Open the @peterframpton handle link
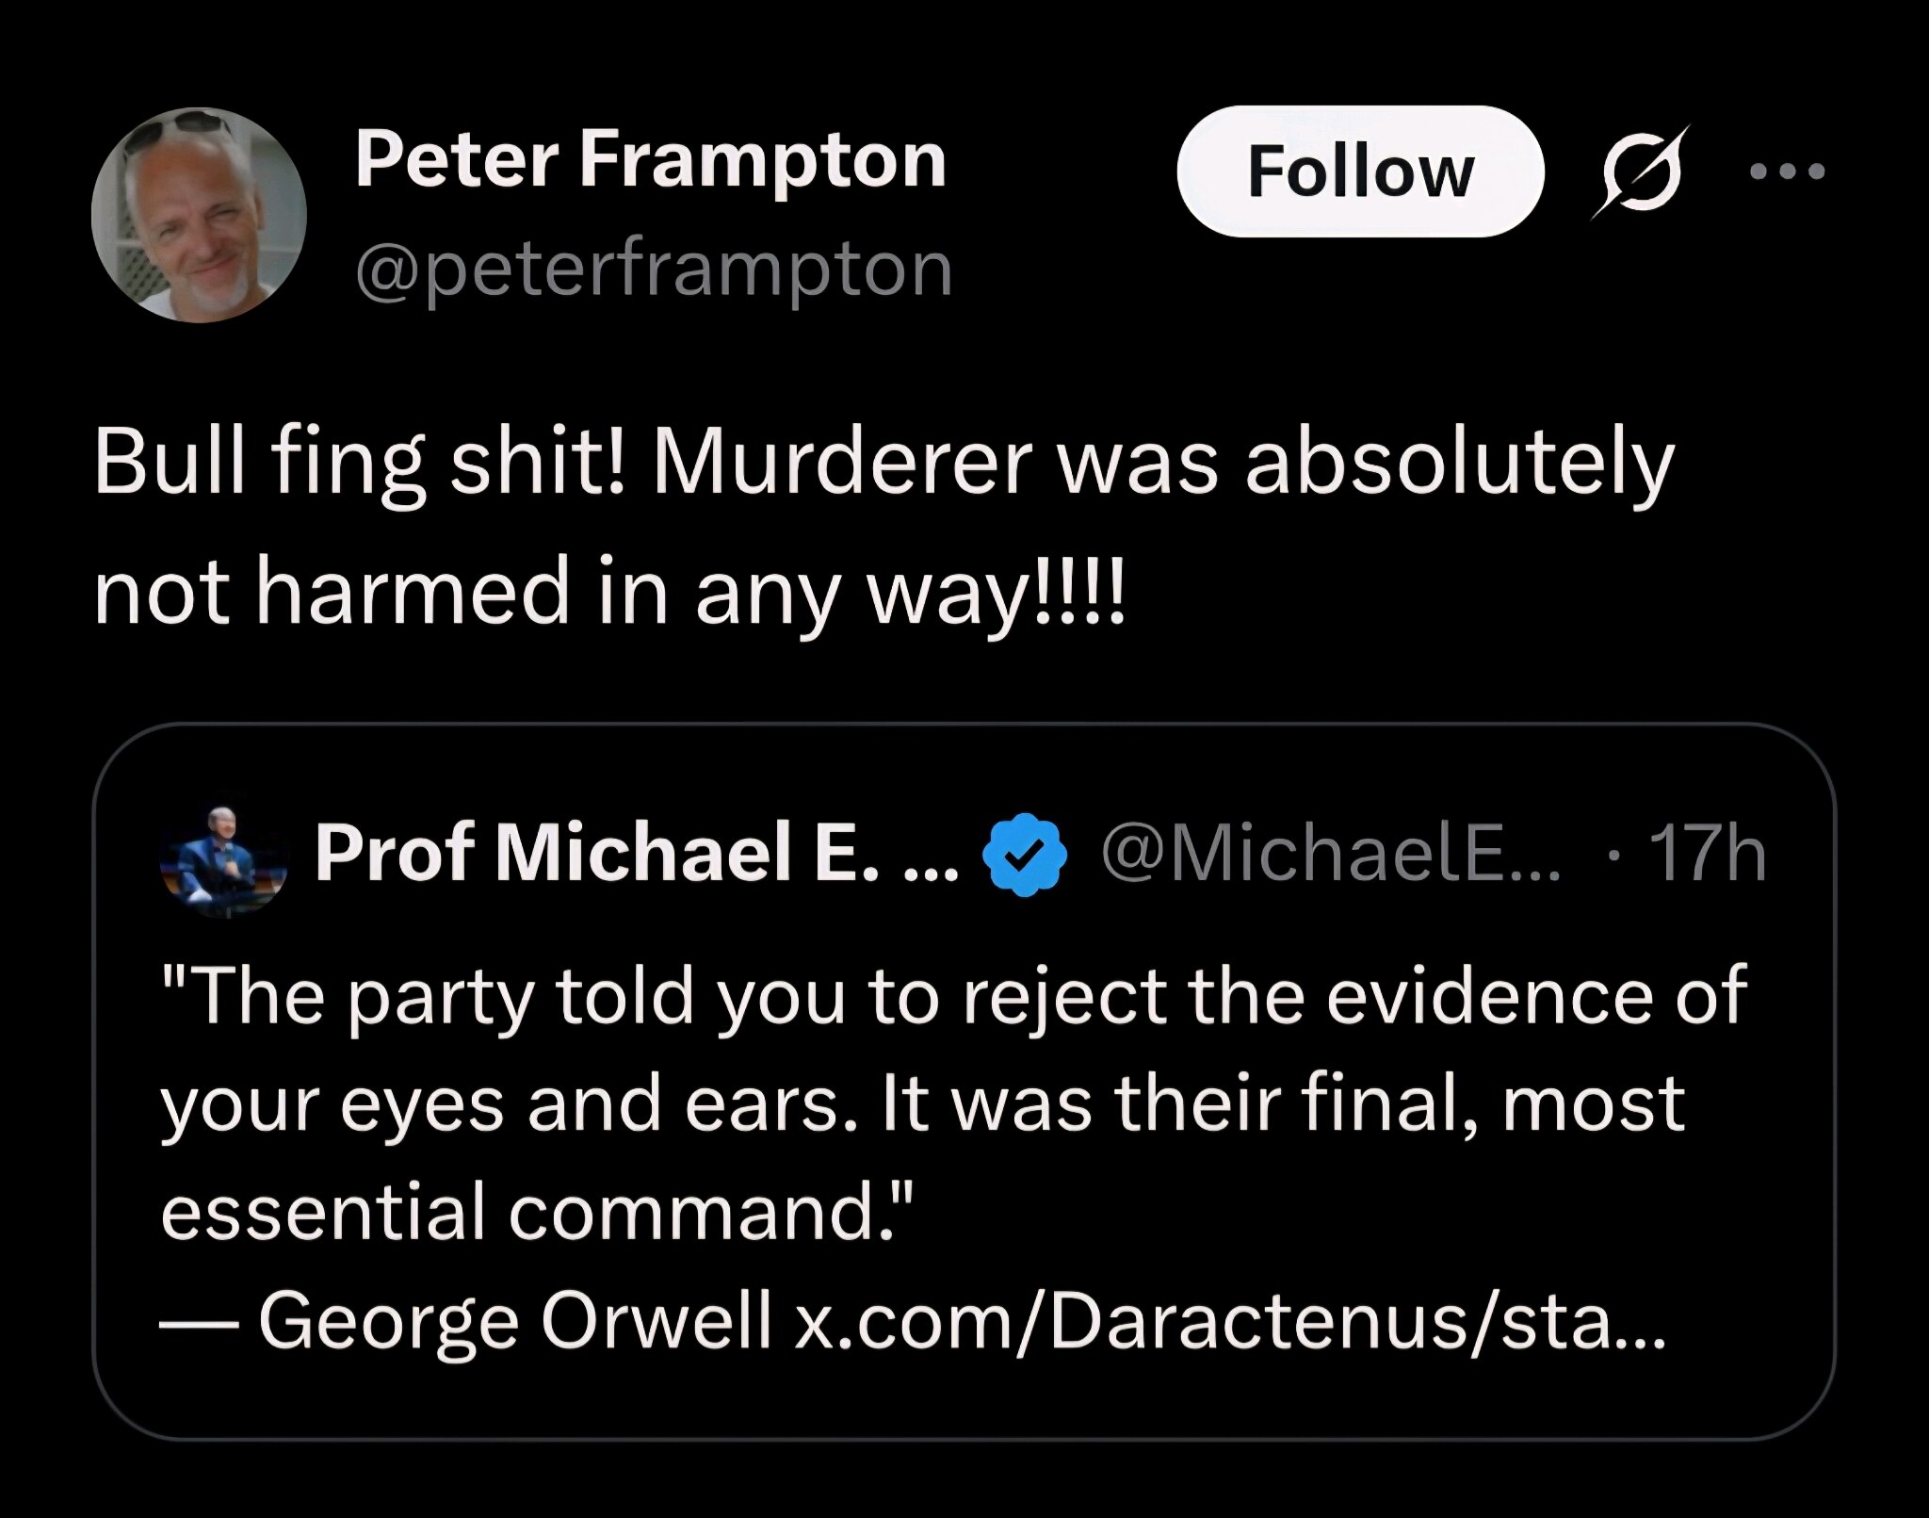The height and width of the screenshot is (1518, 1929). pos(654,270)
